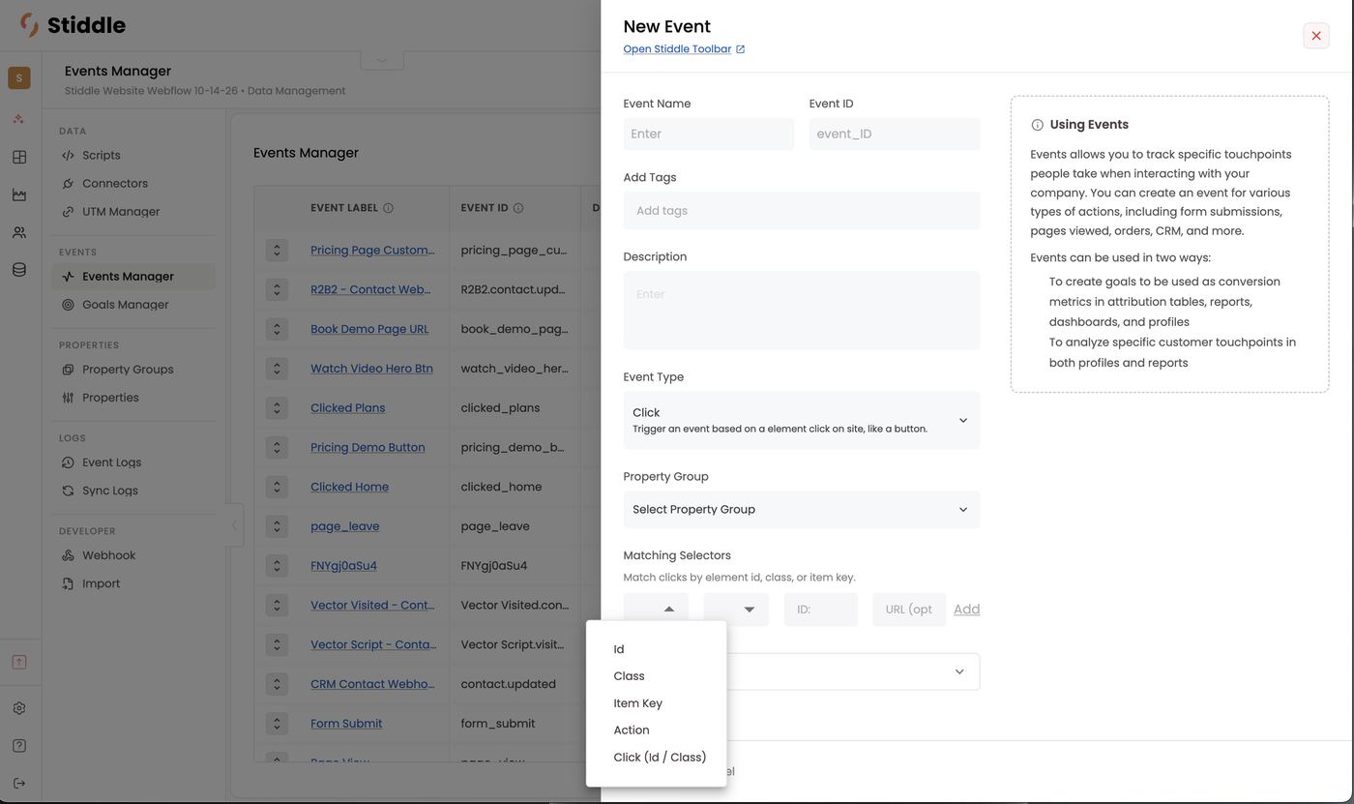1354x804 pixels.
Task: Open the Book Demo Page URL event
Action: pos(369,329)
